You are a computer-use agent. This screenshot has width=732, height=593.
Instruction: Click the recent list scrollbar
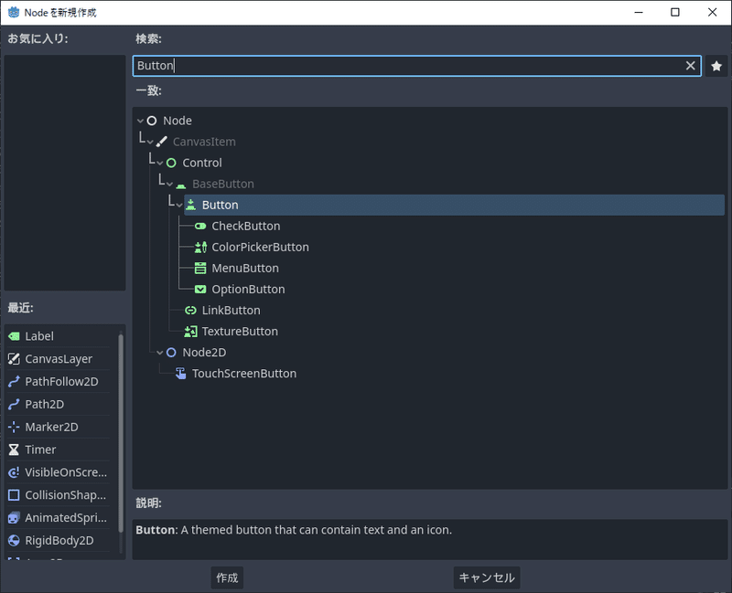click(121, 432)
